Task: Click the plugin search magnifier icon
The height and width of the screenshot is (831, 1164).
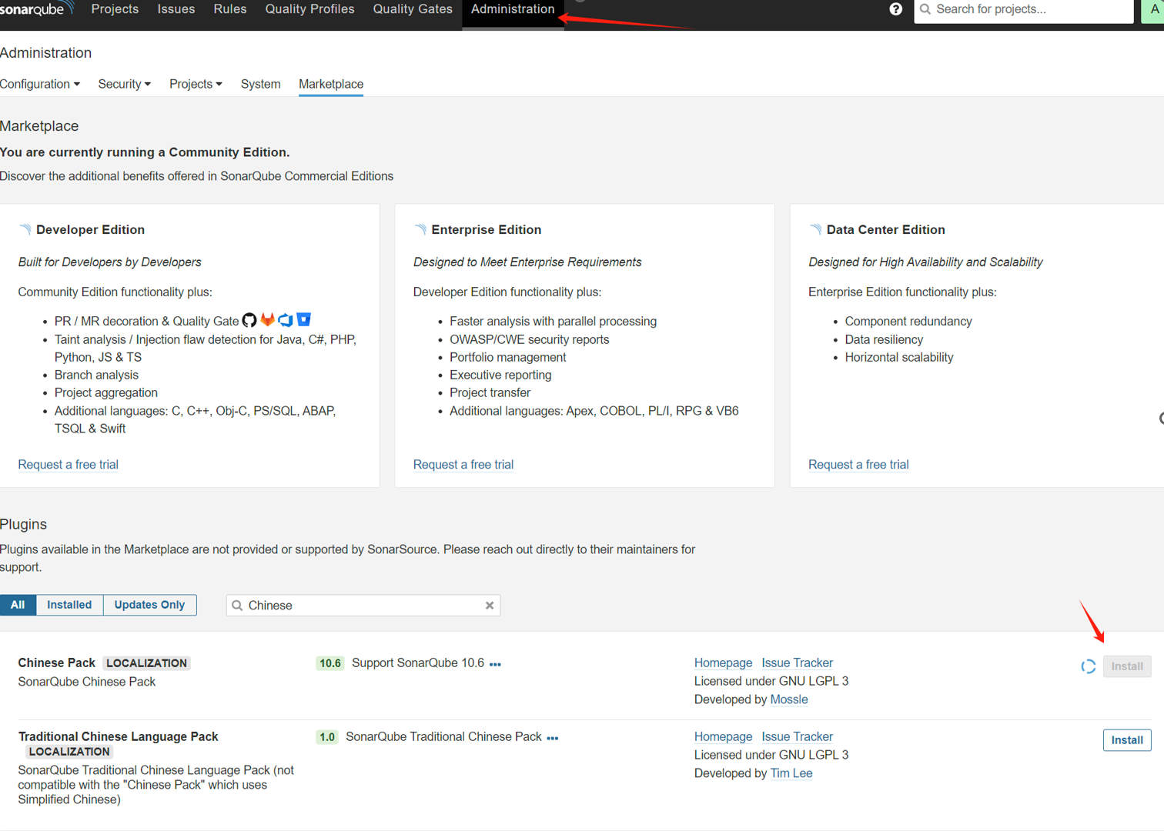Action: [237, 606]
